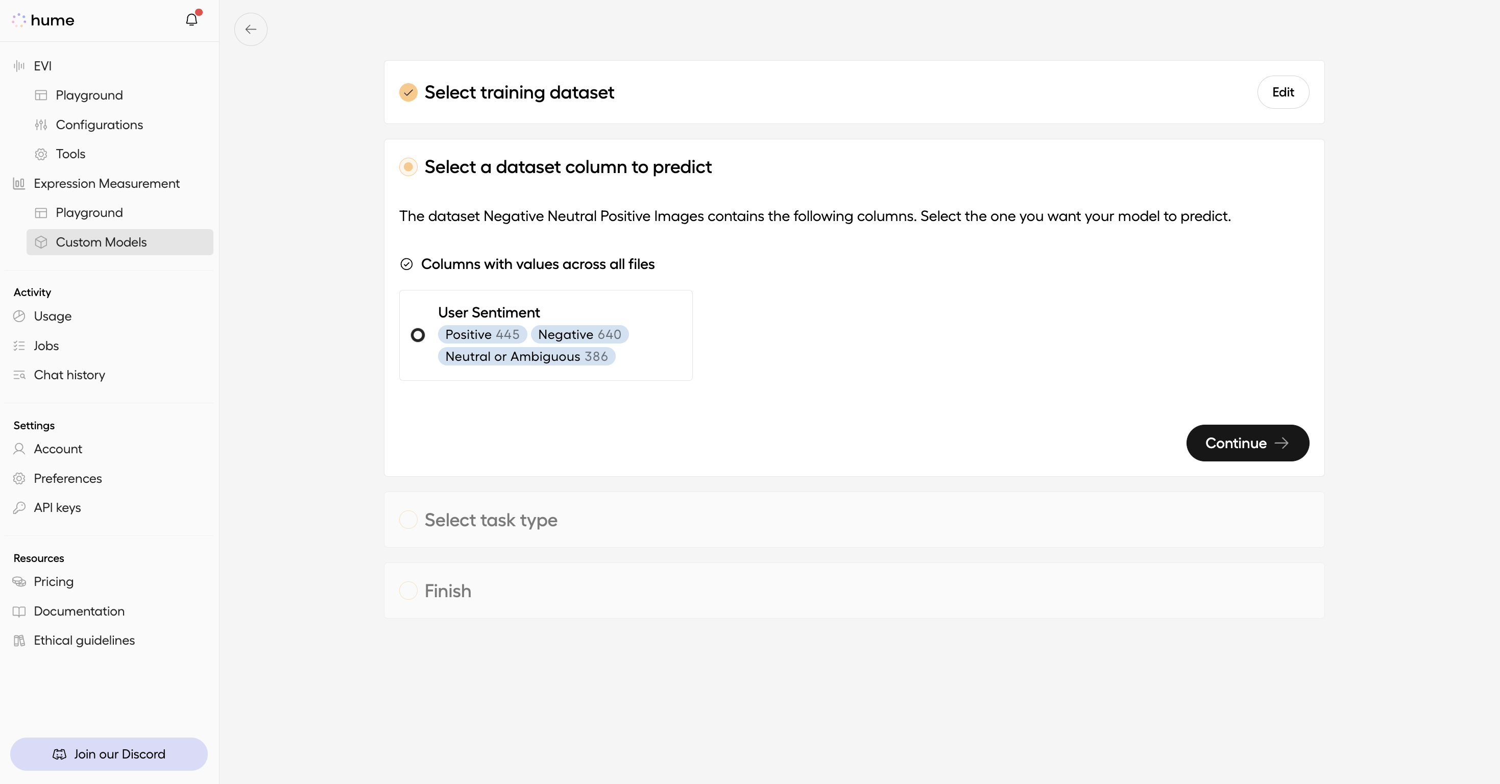This screenshot has width=1500, height=784.
Task: Open the API keys key icon
Action: pos(19,507)
